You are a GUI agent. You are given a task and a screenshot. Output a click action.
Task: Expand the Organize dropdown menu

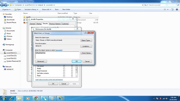point(6,9)
